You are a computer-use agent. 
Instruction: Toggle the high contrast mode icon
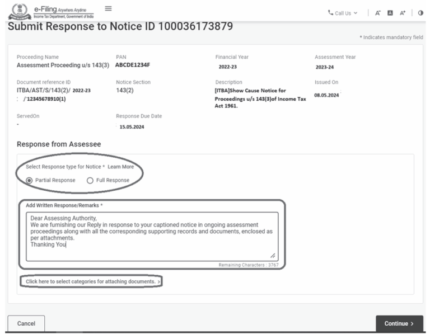click(420, 13)
